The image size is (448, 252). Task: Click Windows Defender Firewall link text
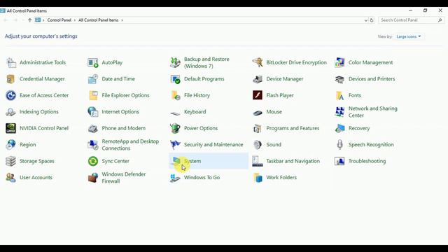click(x=124, y=177)
